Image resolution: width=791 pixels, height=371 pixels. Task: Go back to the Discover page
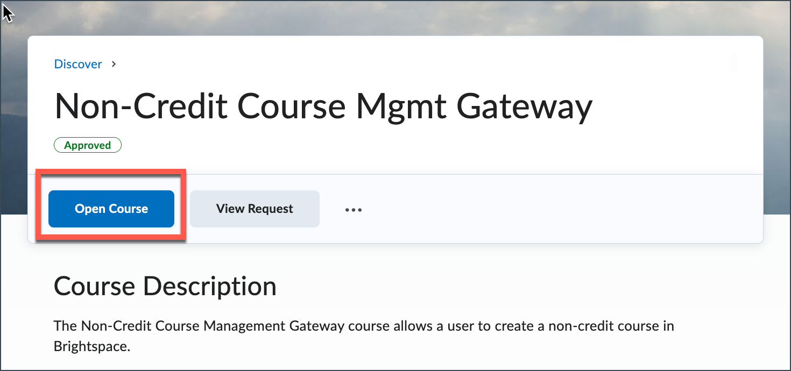coord(78,64)
